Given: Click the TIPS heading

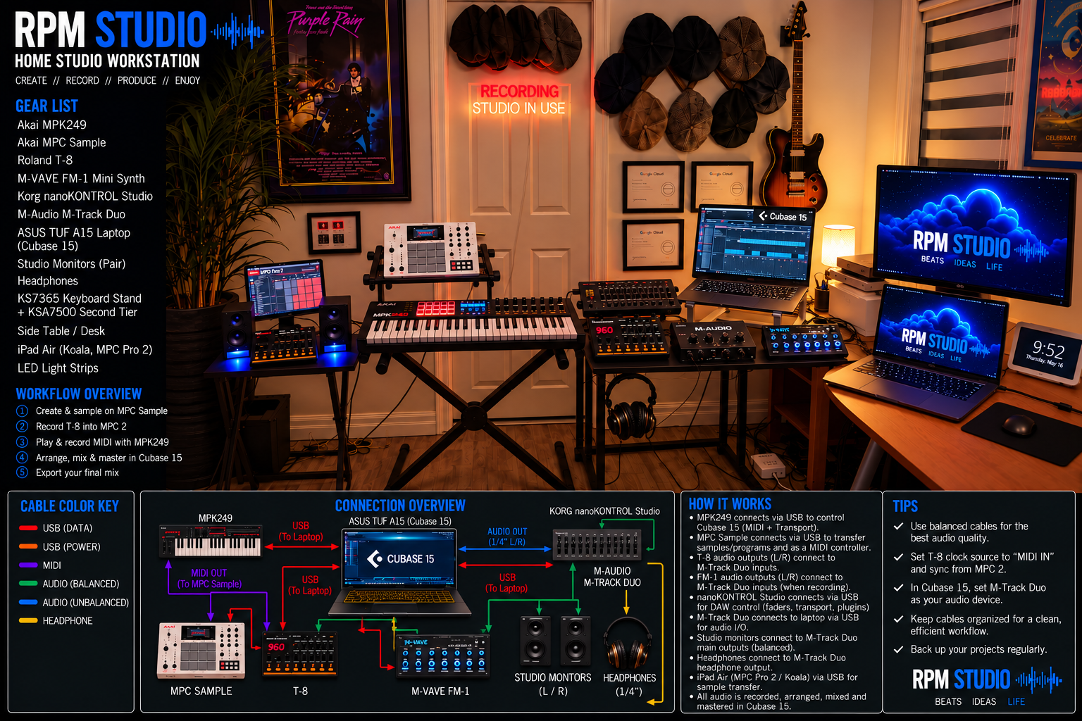Looking at the screenshot, I should [905, 506].
